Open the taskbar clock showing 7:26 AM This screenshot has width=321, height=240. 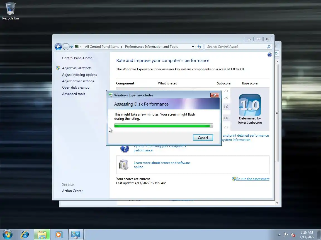coord(307,235)
